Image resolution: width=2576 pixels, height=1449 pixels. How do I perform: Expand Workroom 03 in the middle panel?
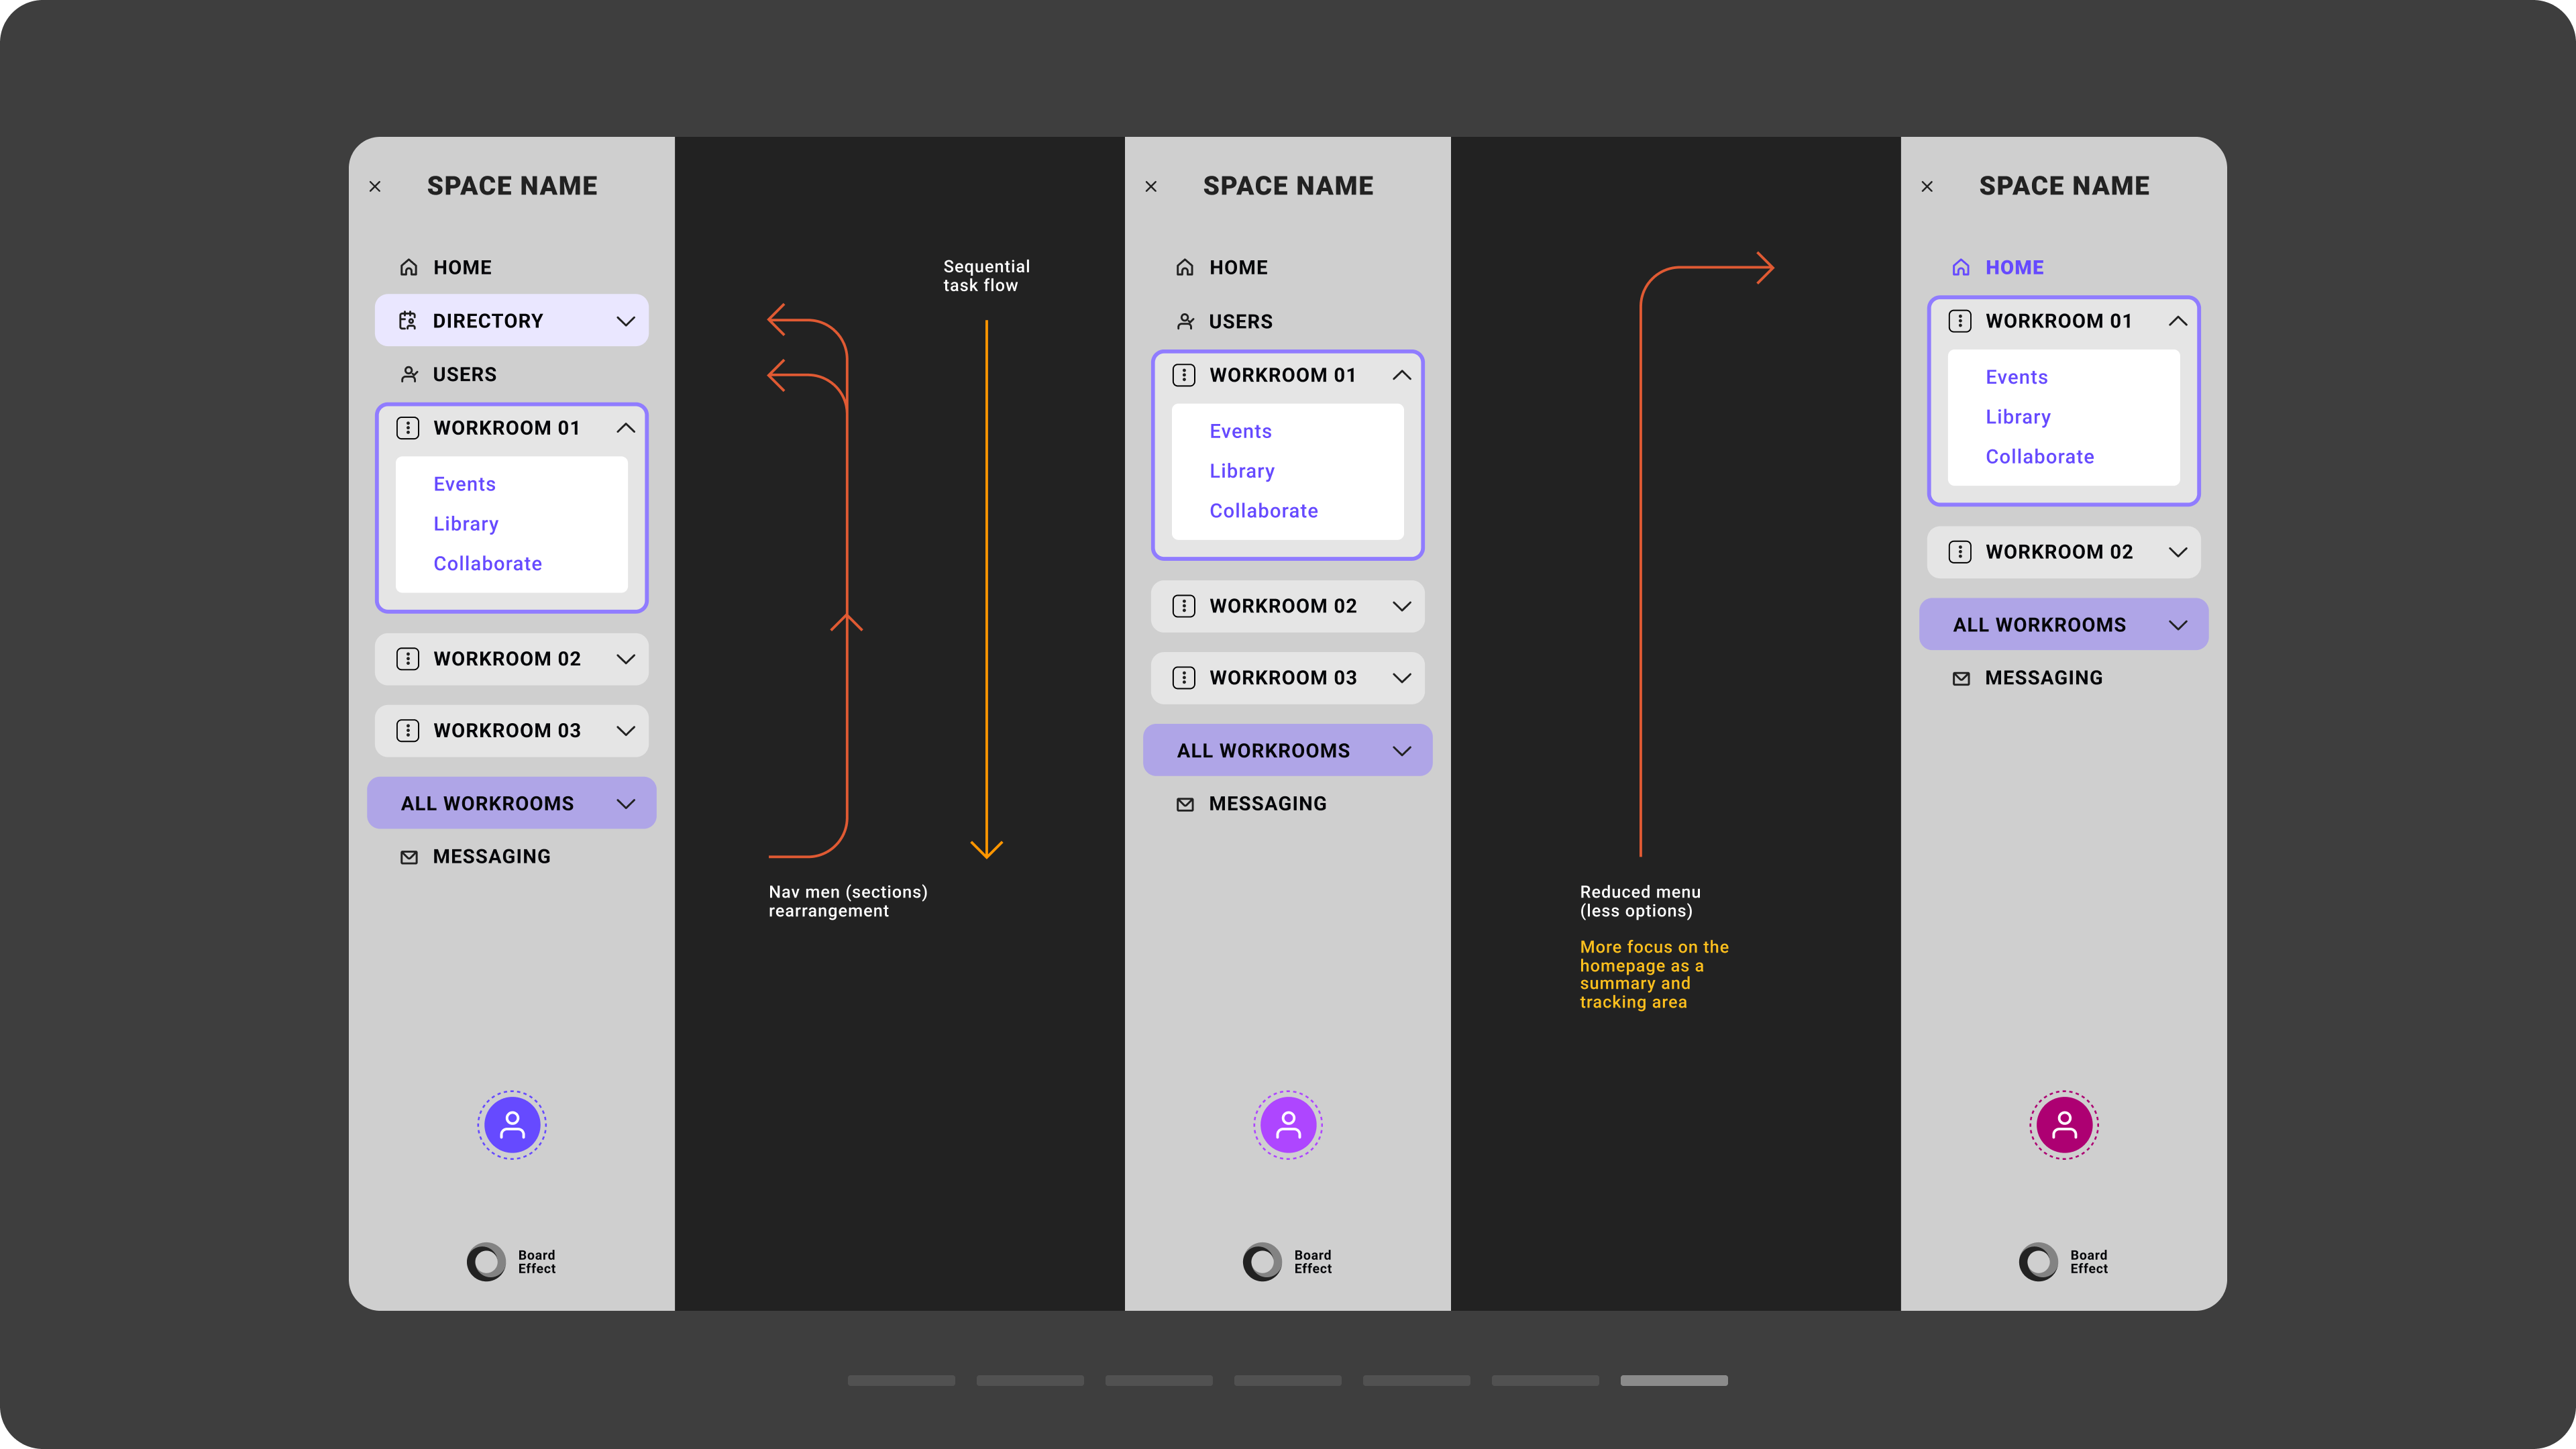[1401, 678]
